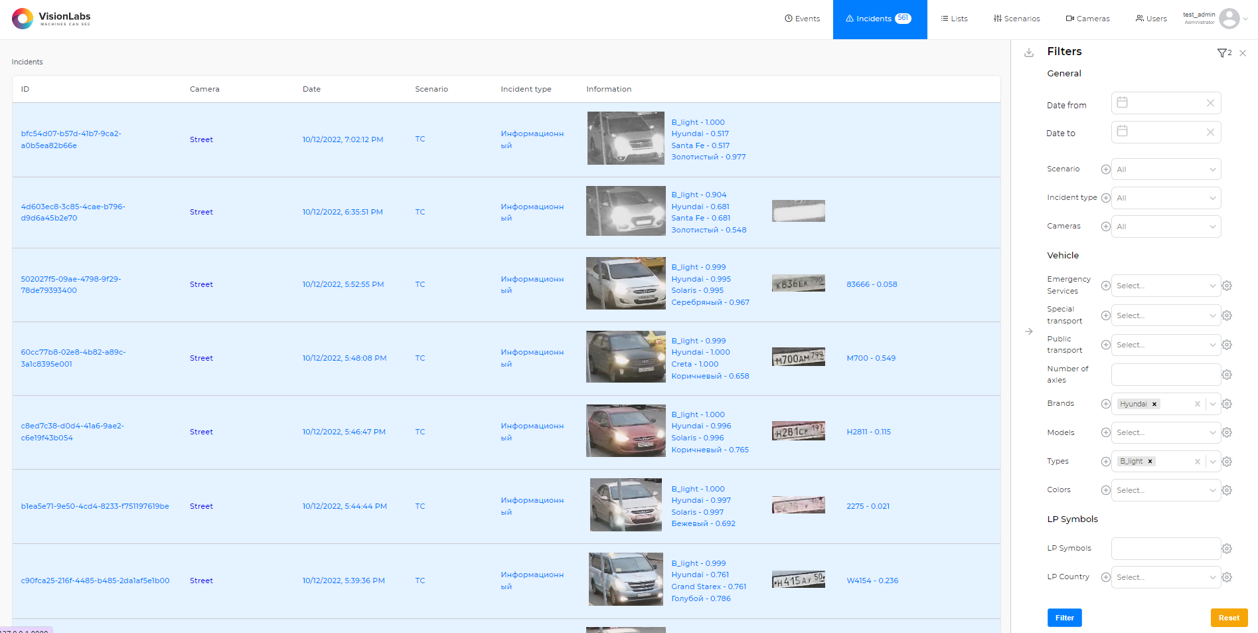Open gear settings for Number of axles
Screen dimensions: 1258x633
coord(1227,375)
